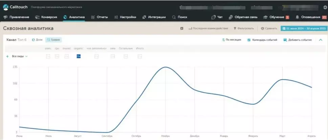This screenshot has height=140, width=328.
Task: Go to the Интеграции menu item
Action: click(x=154, y=17)
